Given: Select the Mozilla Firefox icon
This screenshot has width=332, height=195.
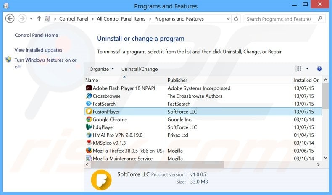Looking at the screenshot, I should point(89,151).
